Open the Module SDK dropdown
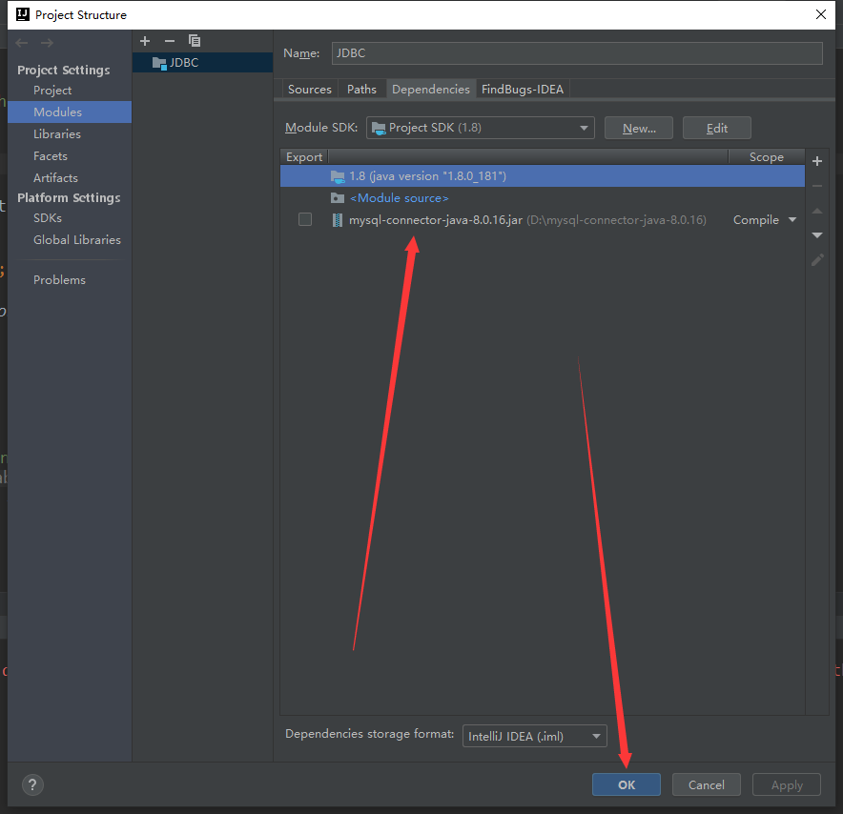The image size is (843, 814). click(x=480, y=128)
